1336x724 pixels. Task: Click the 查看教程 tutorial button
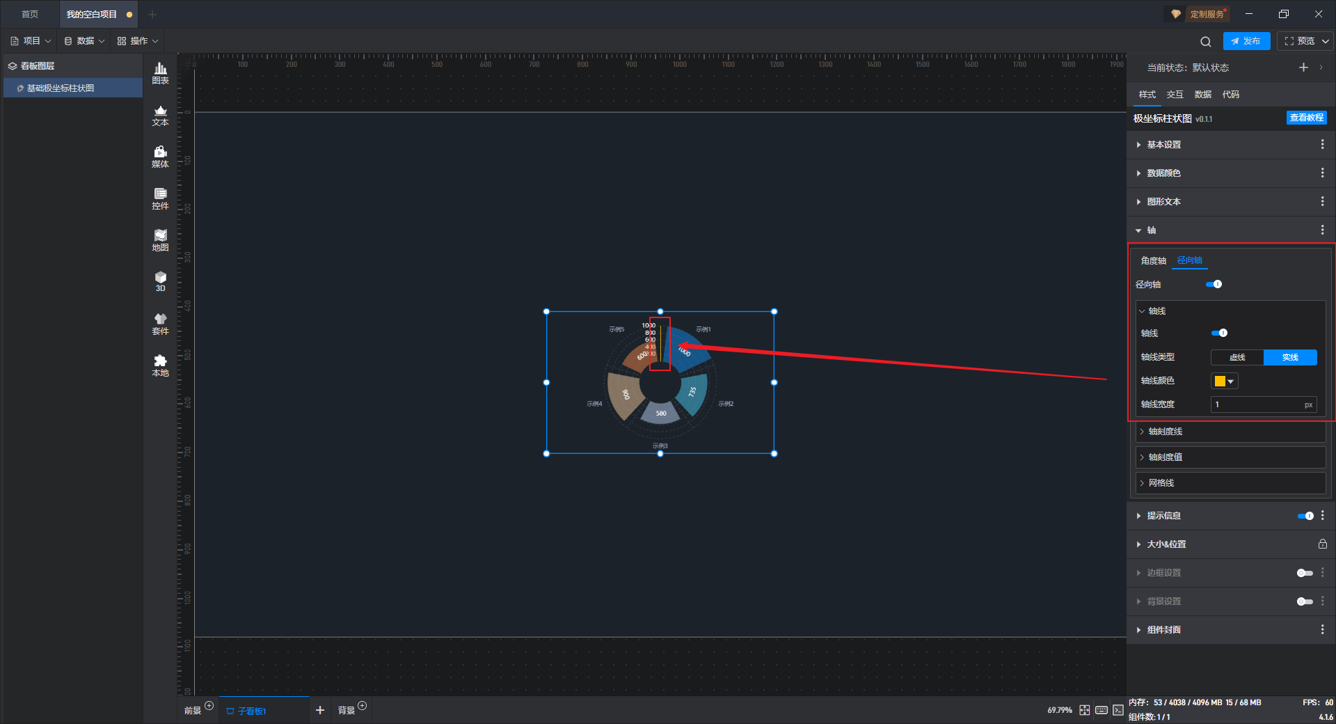click(1306, 118)
